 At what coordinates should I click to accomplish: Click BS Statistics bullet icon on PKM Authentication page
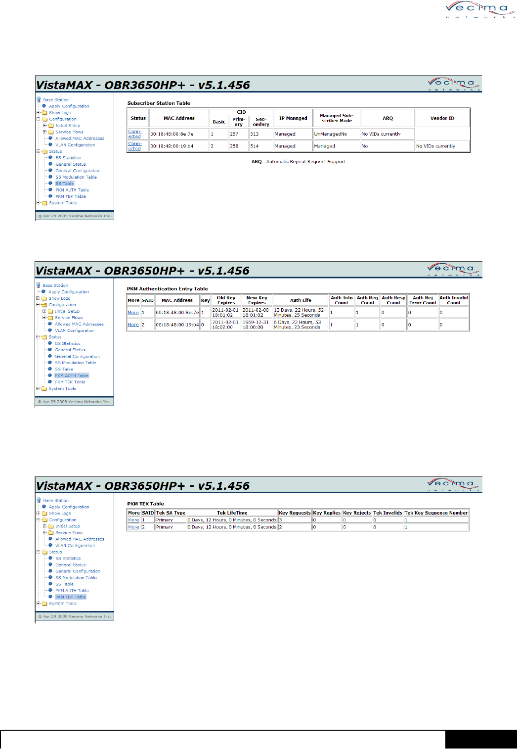(50, 343)
